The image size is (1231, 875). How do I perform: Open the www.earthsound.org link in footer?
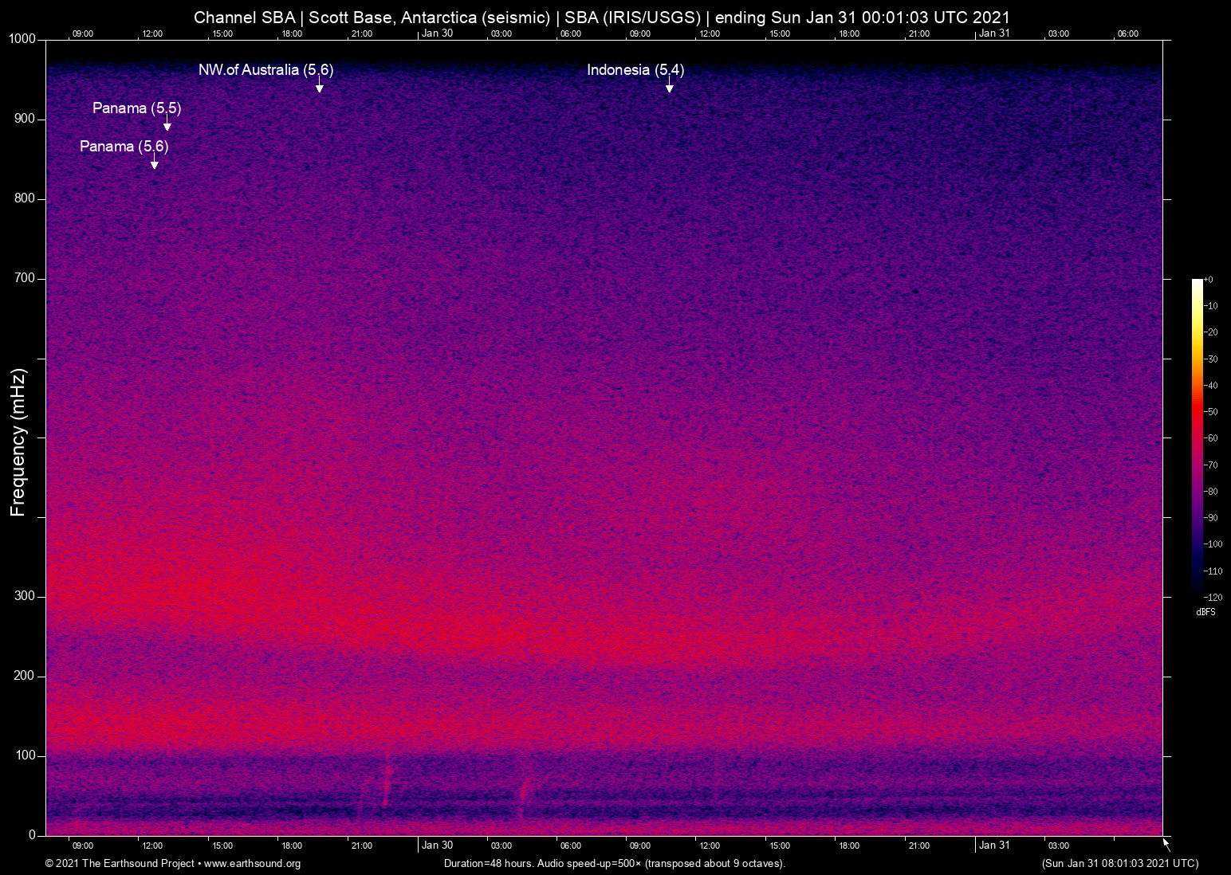pyautogui.click(x=252, y=864)
